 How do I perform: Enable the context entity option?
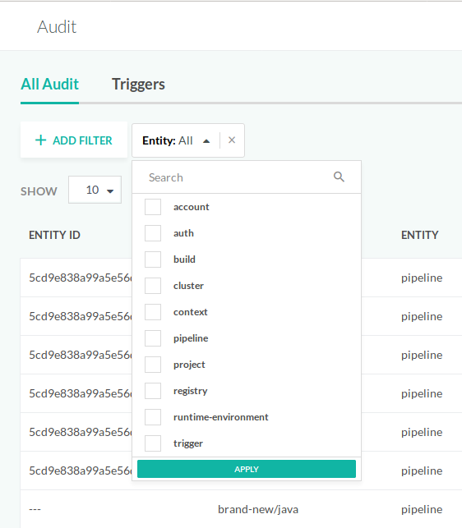[x=153, y=312]
